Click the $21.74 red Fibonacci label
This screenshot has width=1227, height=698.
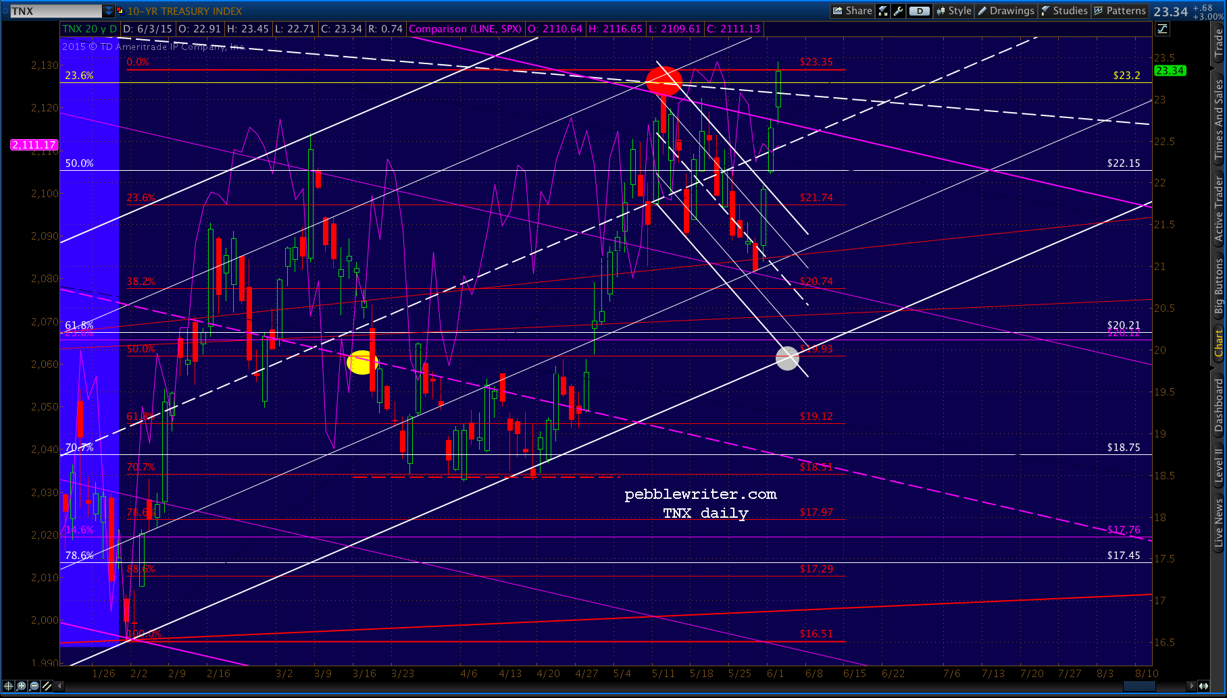point(816,198)
